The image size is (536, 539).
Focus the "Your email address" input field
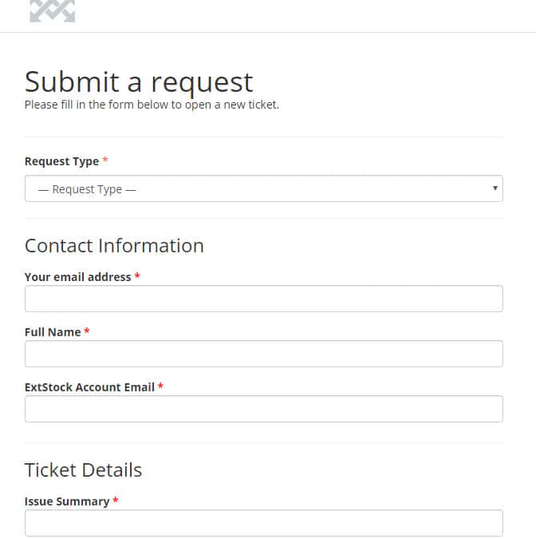[x=263, y=299]
